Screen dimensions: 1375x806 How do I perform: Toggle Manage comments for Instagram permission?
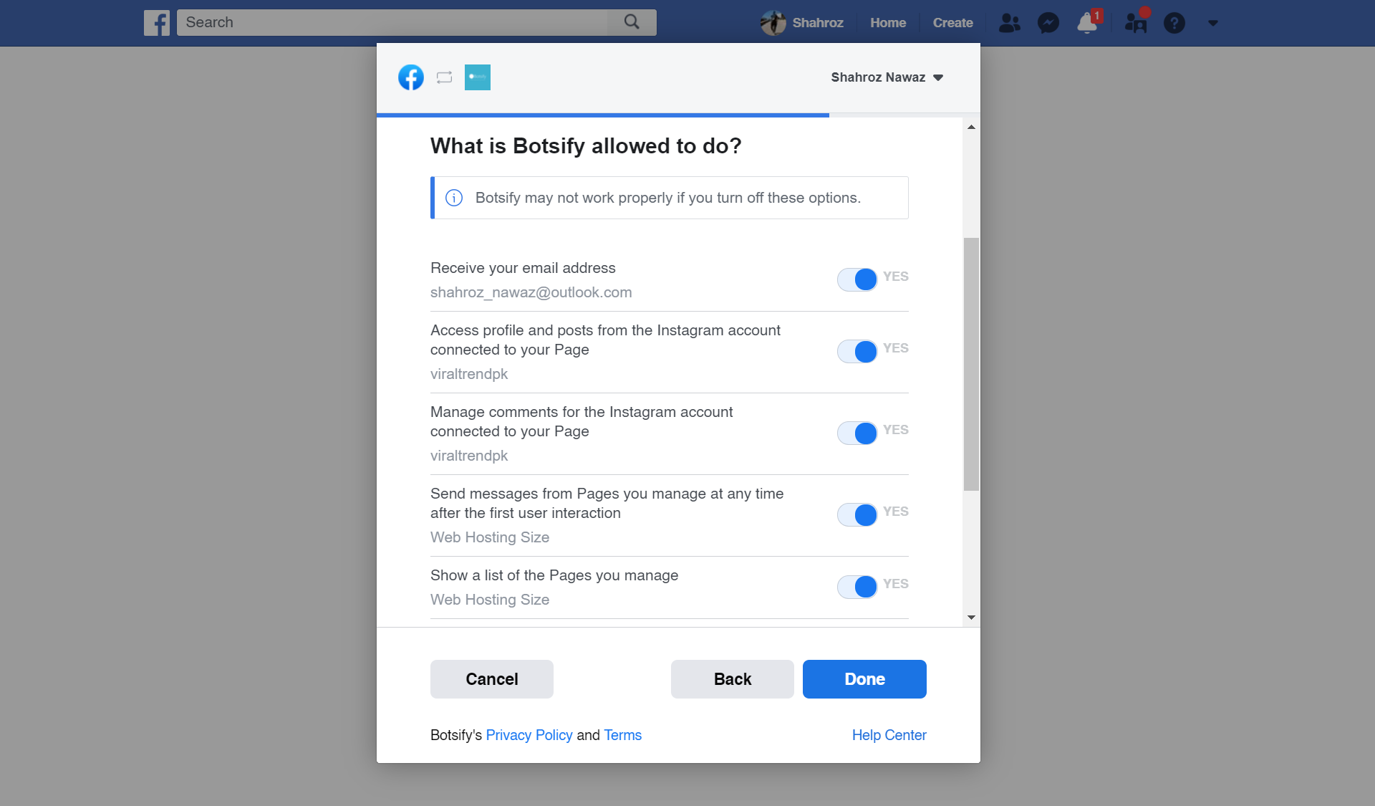point(857,433)
